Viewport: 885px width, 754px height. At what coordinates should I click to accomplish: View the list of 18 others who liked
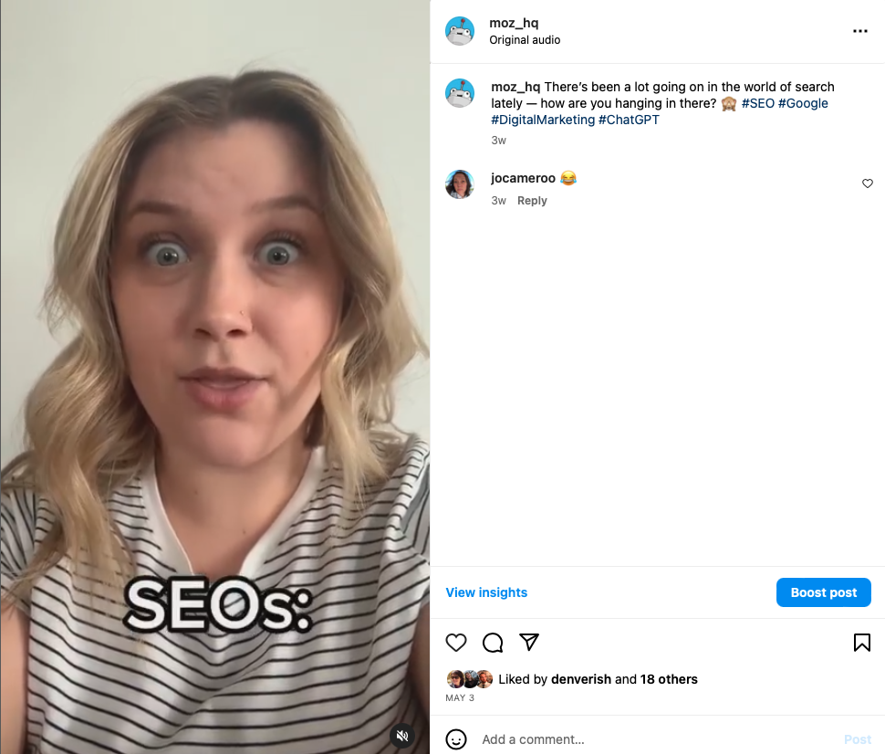click(669, 679)
